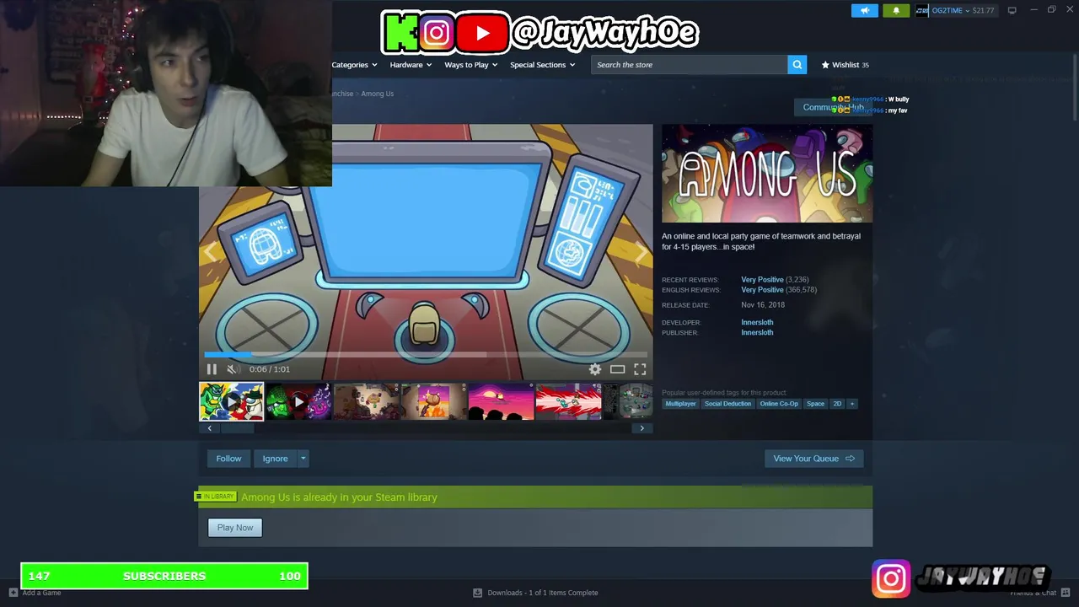Screen dimensions: 1079x607
Task: Open developer Innersloth link
Action: (x=757, y=322)
